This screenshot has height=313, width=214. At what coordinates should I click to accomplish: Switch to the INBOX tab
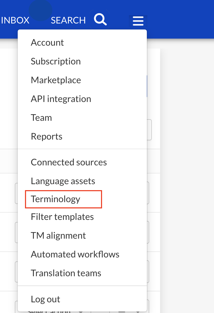coord(15,20)
